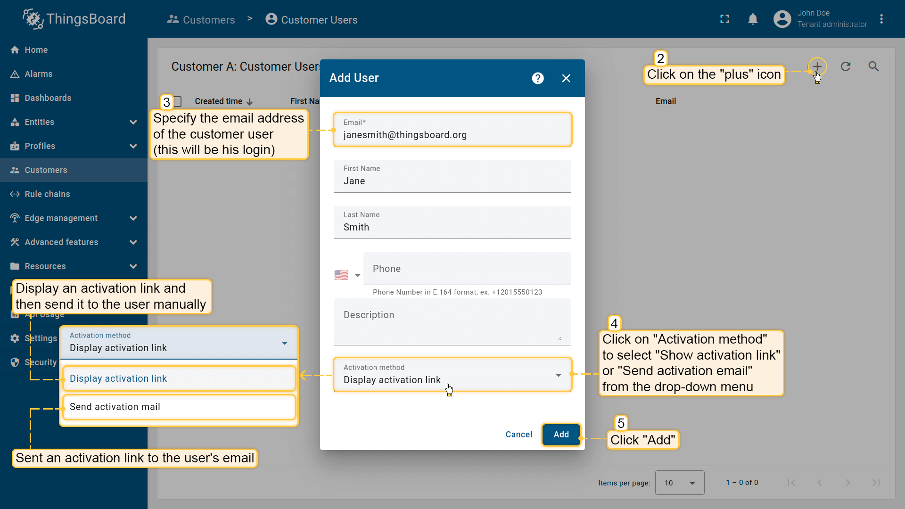Go to Dashboards in the sidebar
The width and height of the screenshot is (905, 509).
48,98
